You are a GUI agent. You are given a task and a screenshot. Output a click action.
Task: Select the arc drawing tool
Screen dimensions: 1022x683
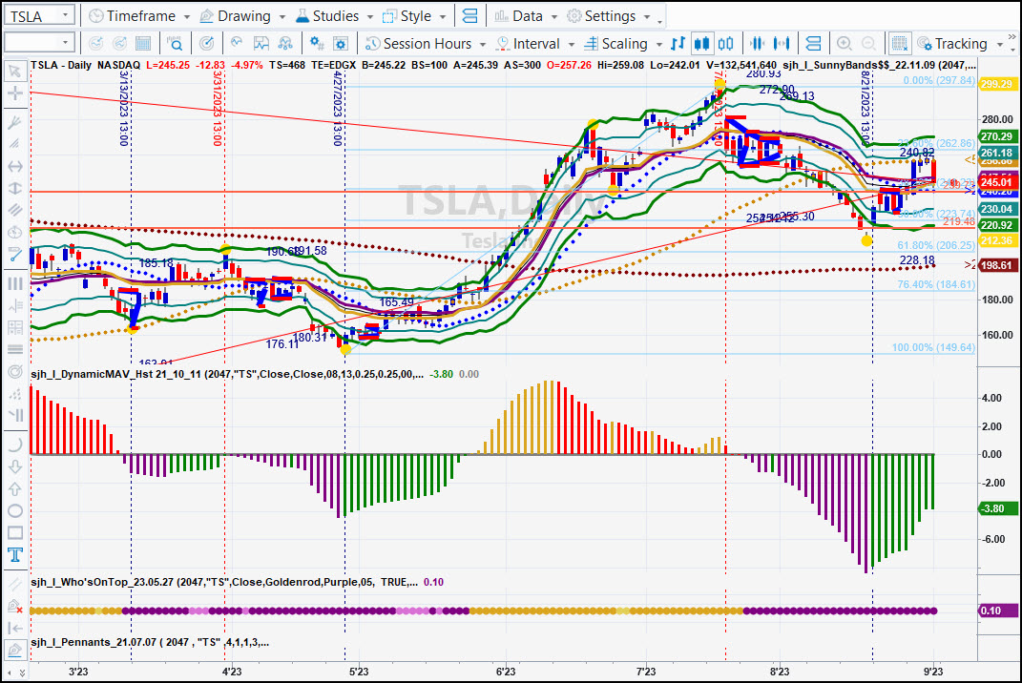(x=14, y=445)
